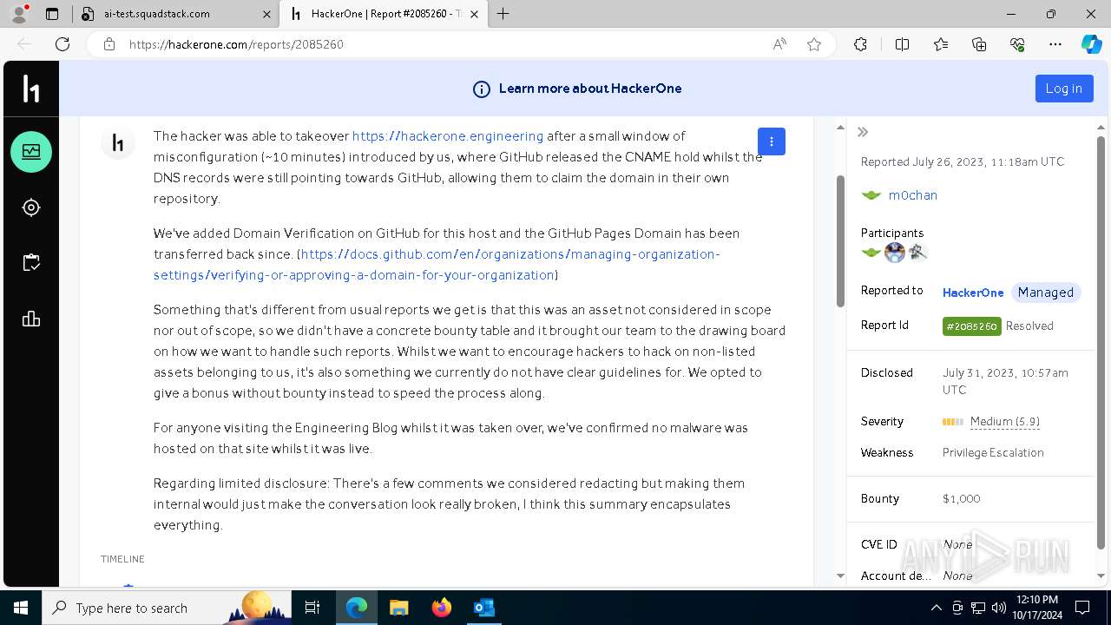Click the sidebar panel scrollbar thumb

pos(1101,343)
